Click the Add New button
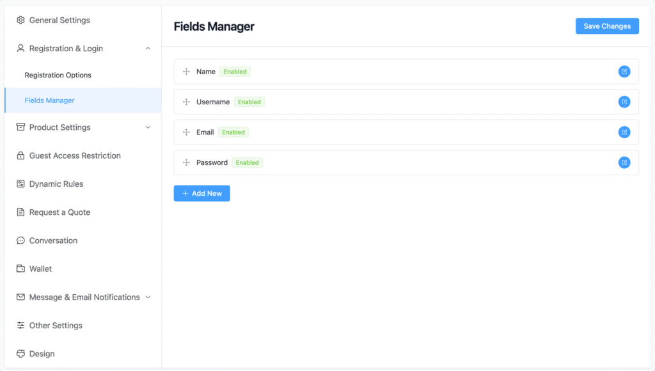Image resolution: width=655 pixels, height=371 pixels. click(x=201, y=193)
